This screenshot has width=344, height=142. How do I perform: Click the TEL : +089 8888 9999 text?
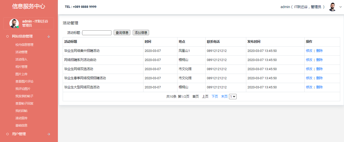coord(81,7)
